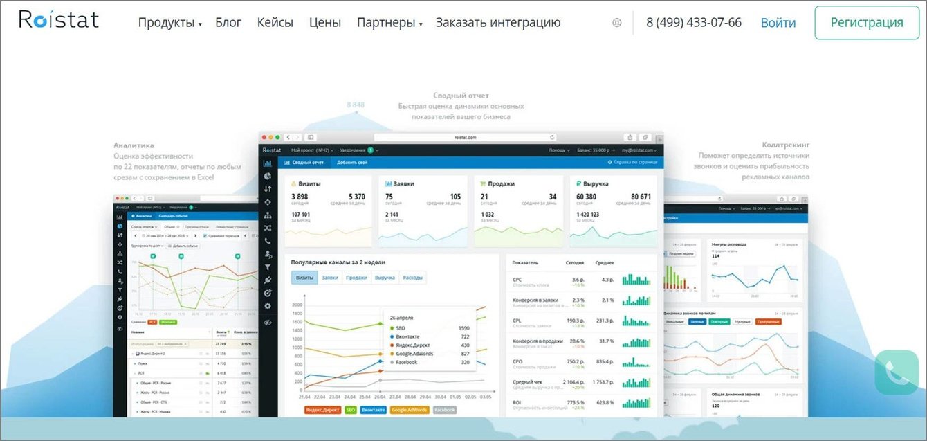
Task: Click the Roistat logo in header
Action: 59,20
